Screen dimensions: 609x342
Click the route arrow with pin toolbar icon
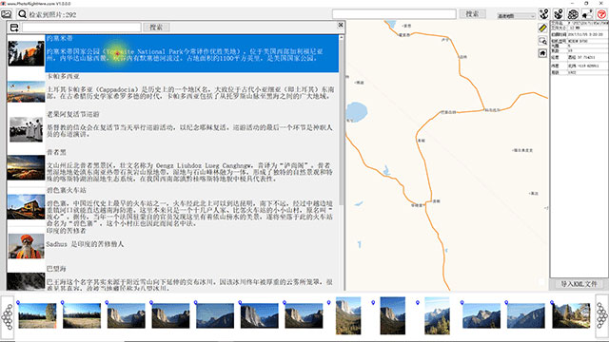point(587,14)
